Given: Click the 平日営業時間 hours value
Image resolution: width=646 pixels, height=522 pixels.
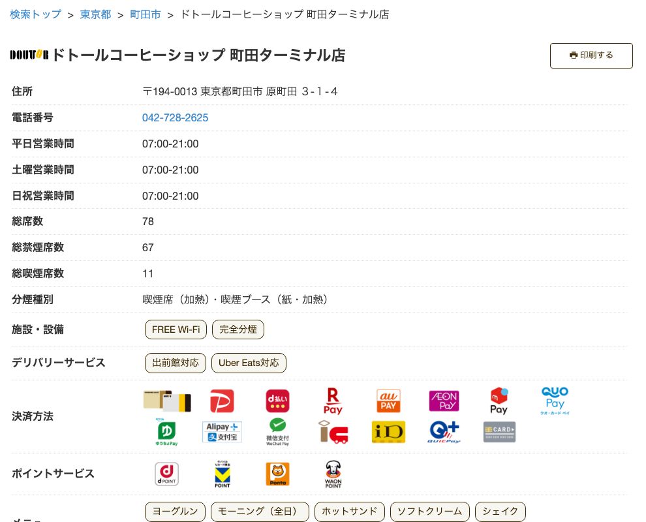Looking at the screenshot, I should click(x=170, y=144).
